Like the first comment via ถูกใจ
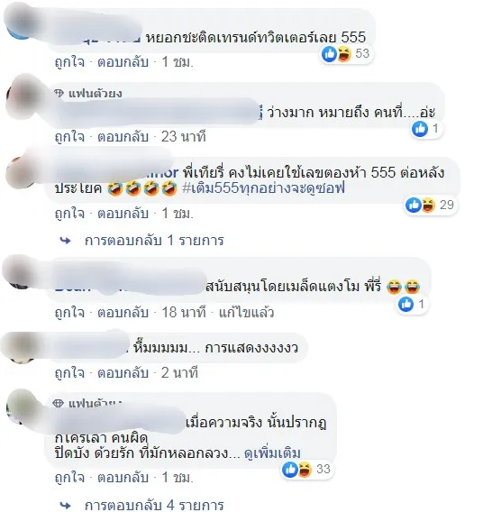Image resolution: width=492 pixels, height=512 pixels. point(69,61)
